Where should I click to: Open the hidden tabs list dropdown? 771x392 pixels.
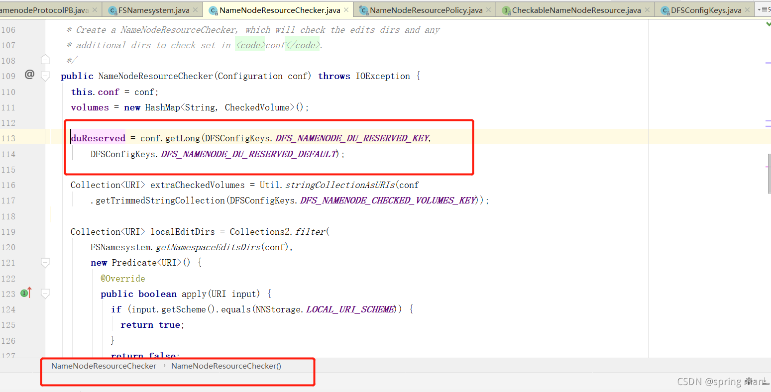coord(764,9)
